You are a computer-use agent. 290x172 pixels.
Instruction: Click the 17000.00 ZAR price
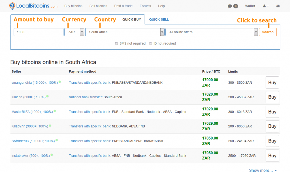click(210, 83)
